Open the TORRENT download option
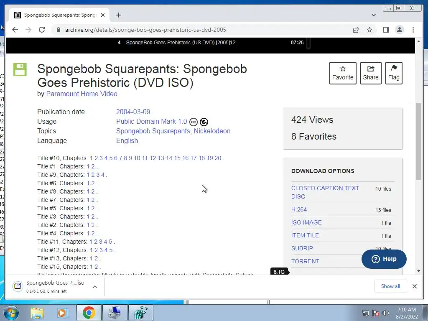This screenshot has height=321, width=428. click(305, 261)
